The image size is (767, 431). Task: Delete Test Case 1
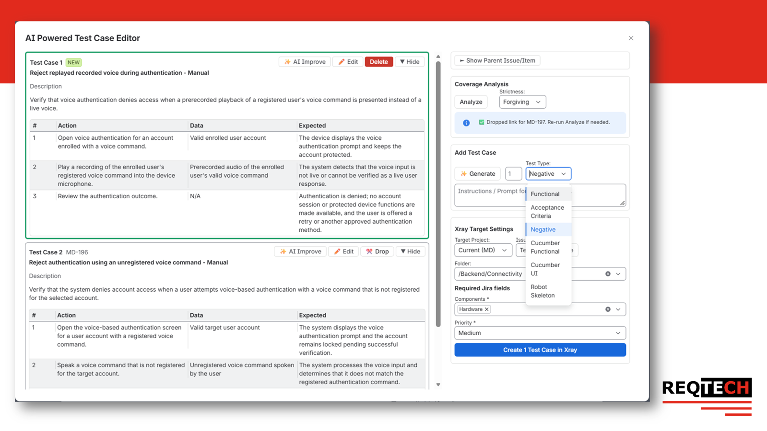pos(379,62)
